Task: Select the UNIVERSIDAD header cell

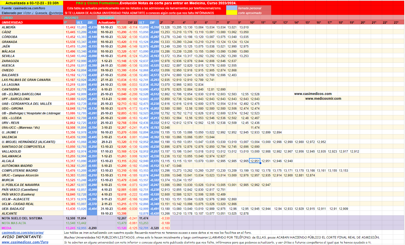Action: (x=32, y=22)
